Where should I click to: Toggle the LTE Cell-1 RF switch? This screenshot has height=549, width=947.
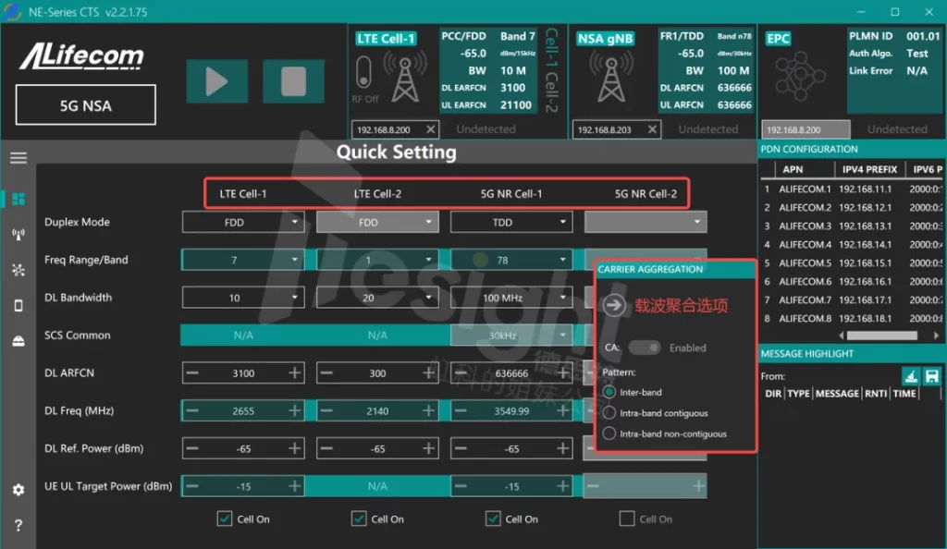click(x=363, y=74)
